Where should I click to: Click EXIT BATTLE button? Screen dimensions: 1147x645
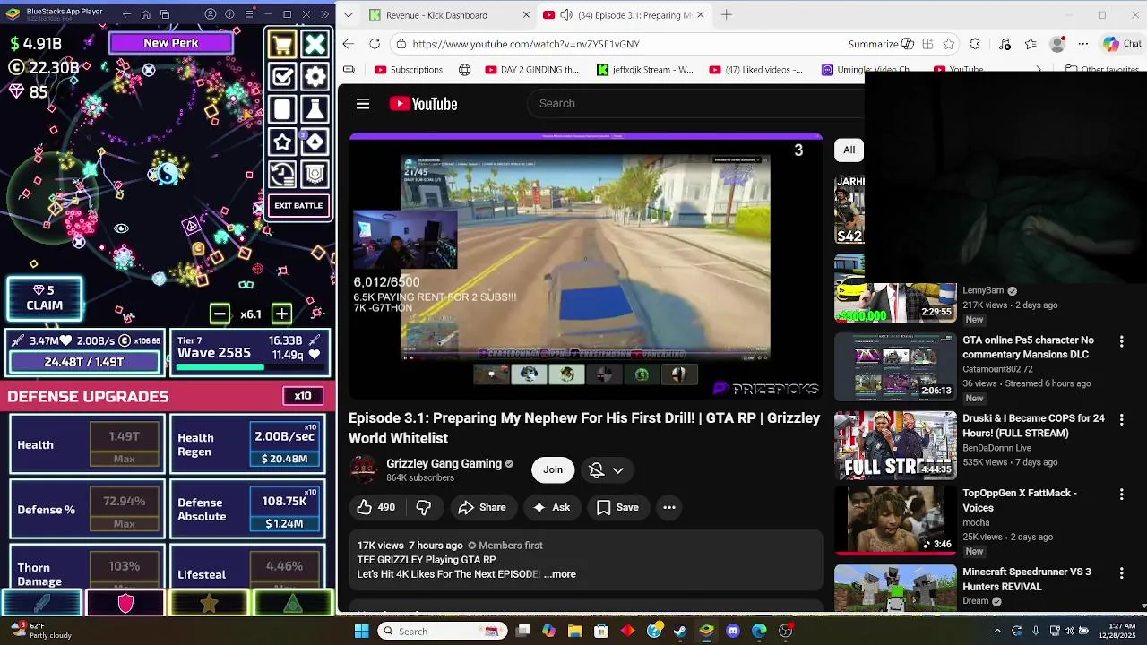(298, 206)
